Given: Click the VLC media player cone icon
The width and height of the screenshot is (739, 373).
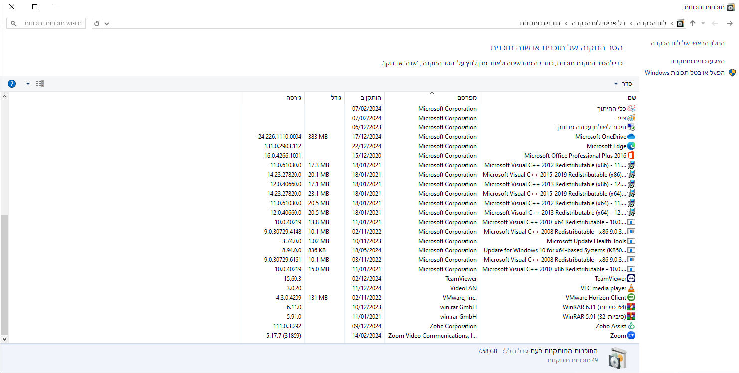Looking at the screenshot, I should [x=631, y=288].
